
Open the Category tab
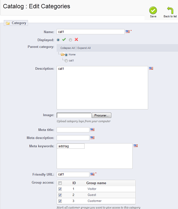[x=16, y=23]
